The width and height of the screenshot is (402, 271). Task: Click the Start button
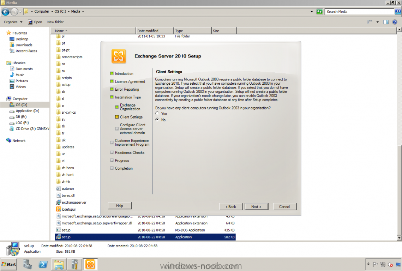click(9, 264)
